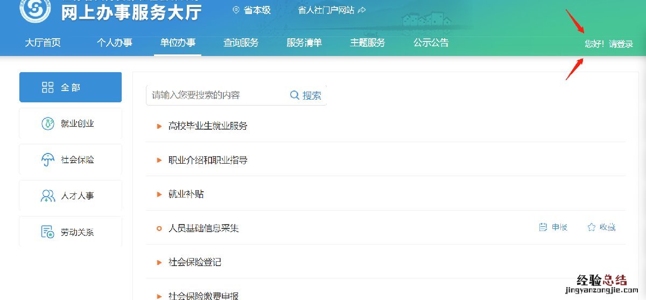Click the 申报 form icon for 人员基础信息采集
Viewport: 646px width, 300px height.
coord(543,227)
